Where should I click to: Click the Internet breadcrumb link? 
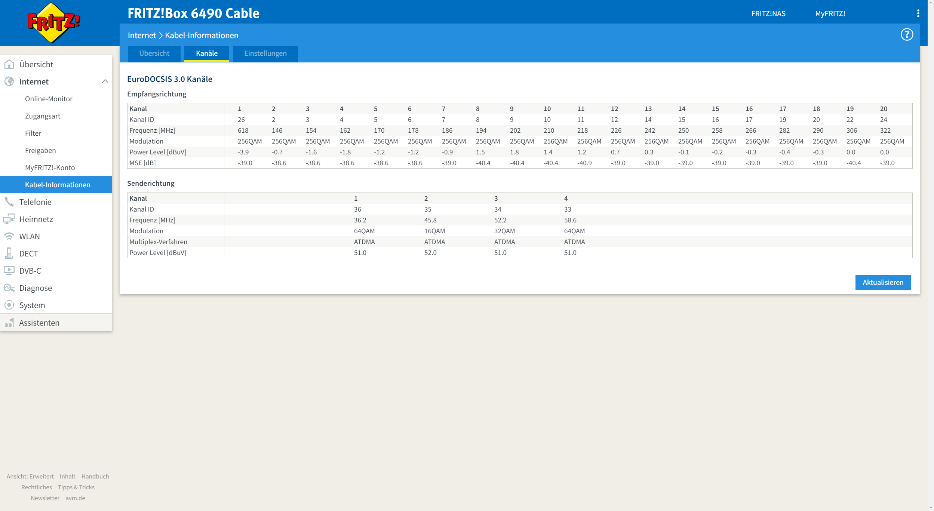tap(142, 35)
